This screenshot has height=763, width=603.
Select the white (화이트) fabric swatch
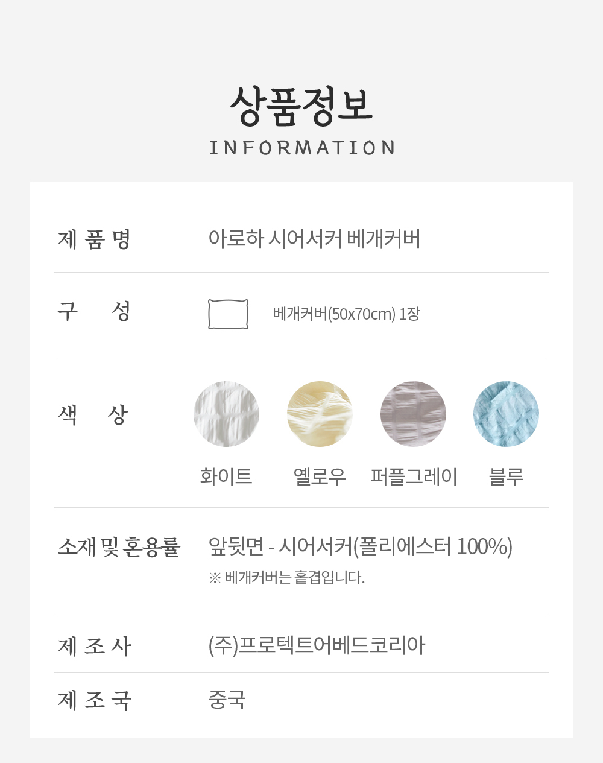coord(226,414)
